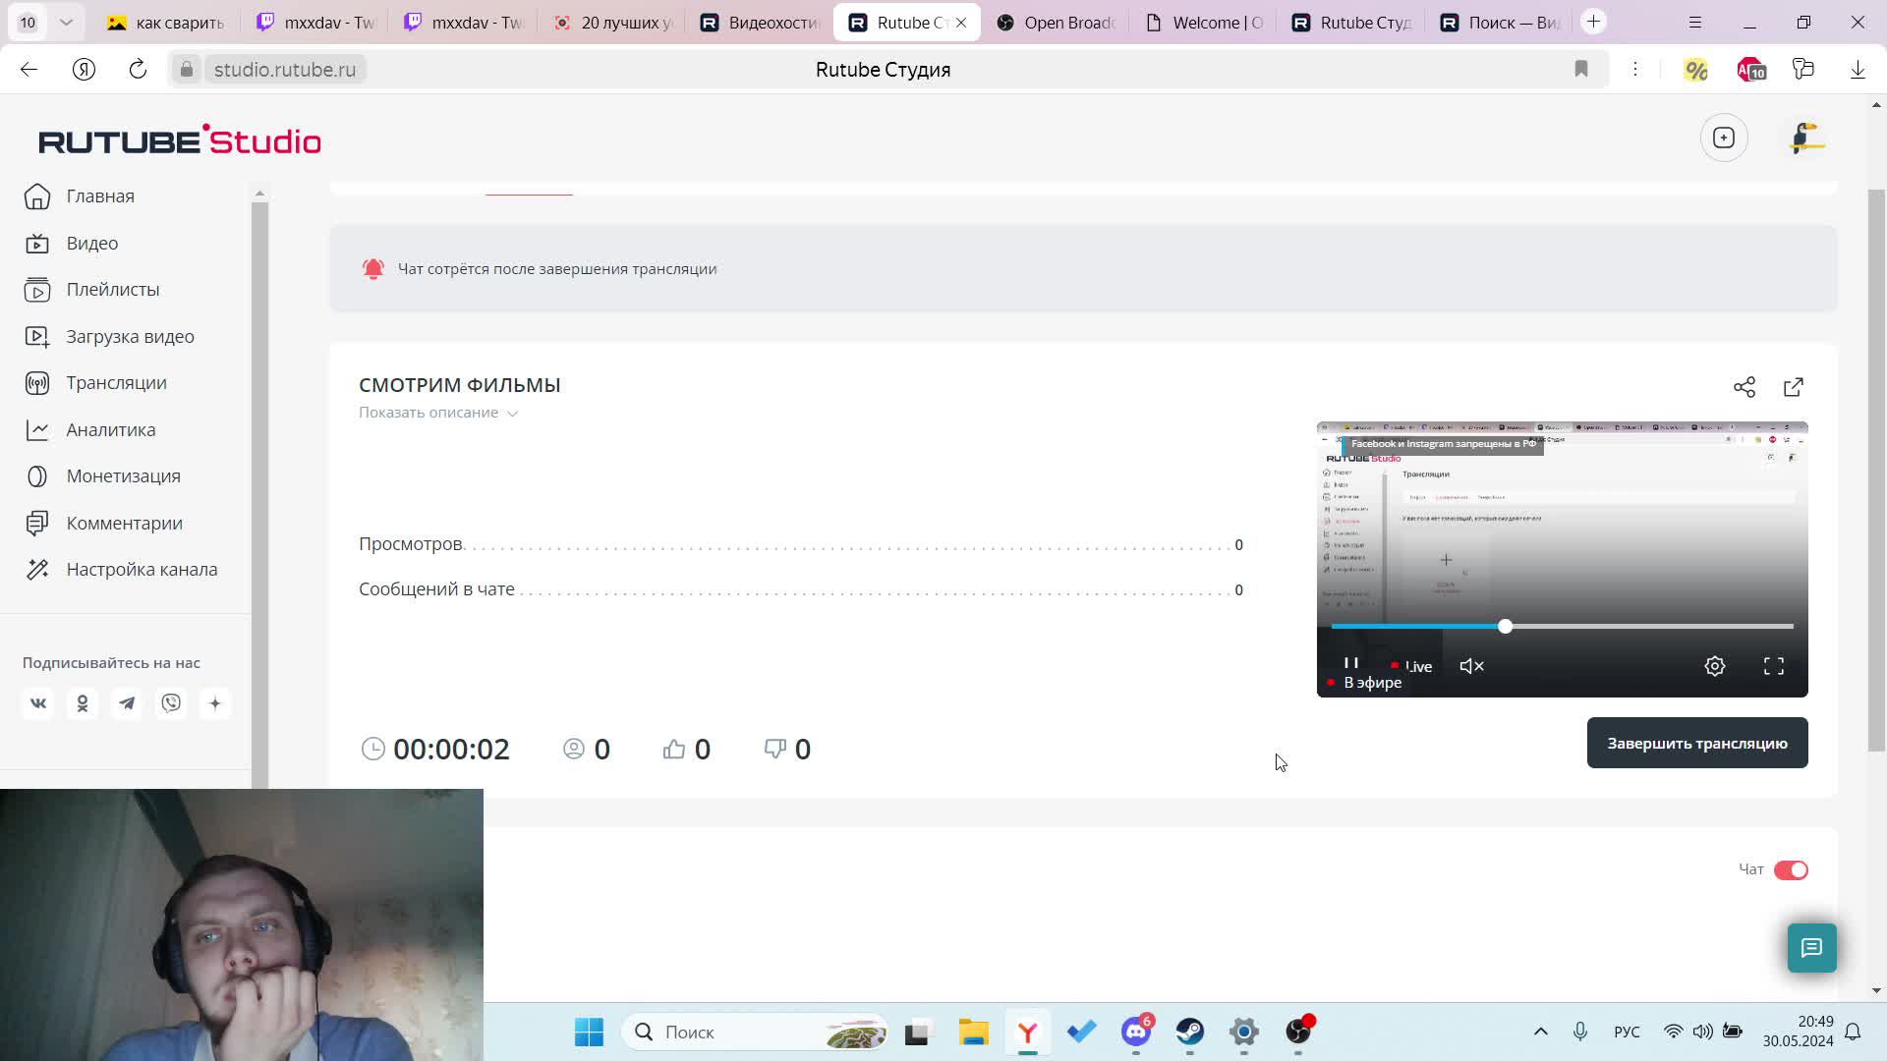Unmute the live stream player
This screenshot has height=1061, width=1887.
(1471, 666)
